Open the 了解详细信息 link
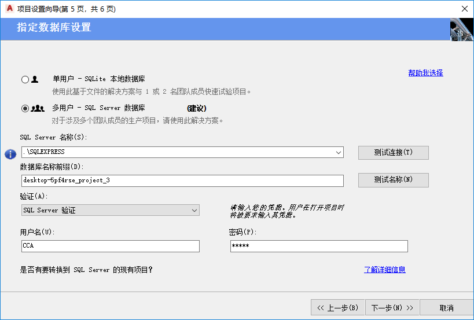The width and height of the screenshot is (474, 320). click(385, 270)
